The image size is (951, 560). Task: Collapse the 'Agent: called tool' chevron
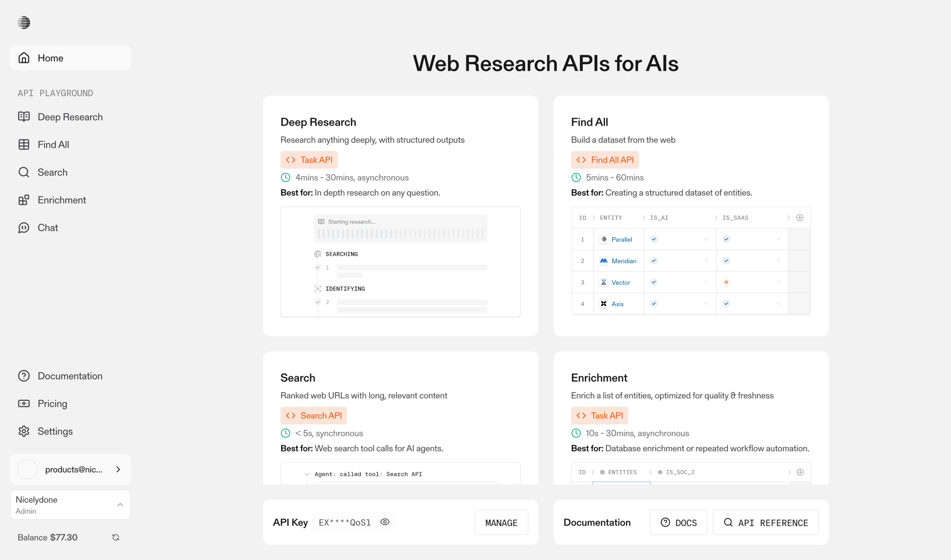(307, 474)
